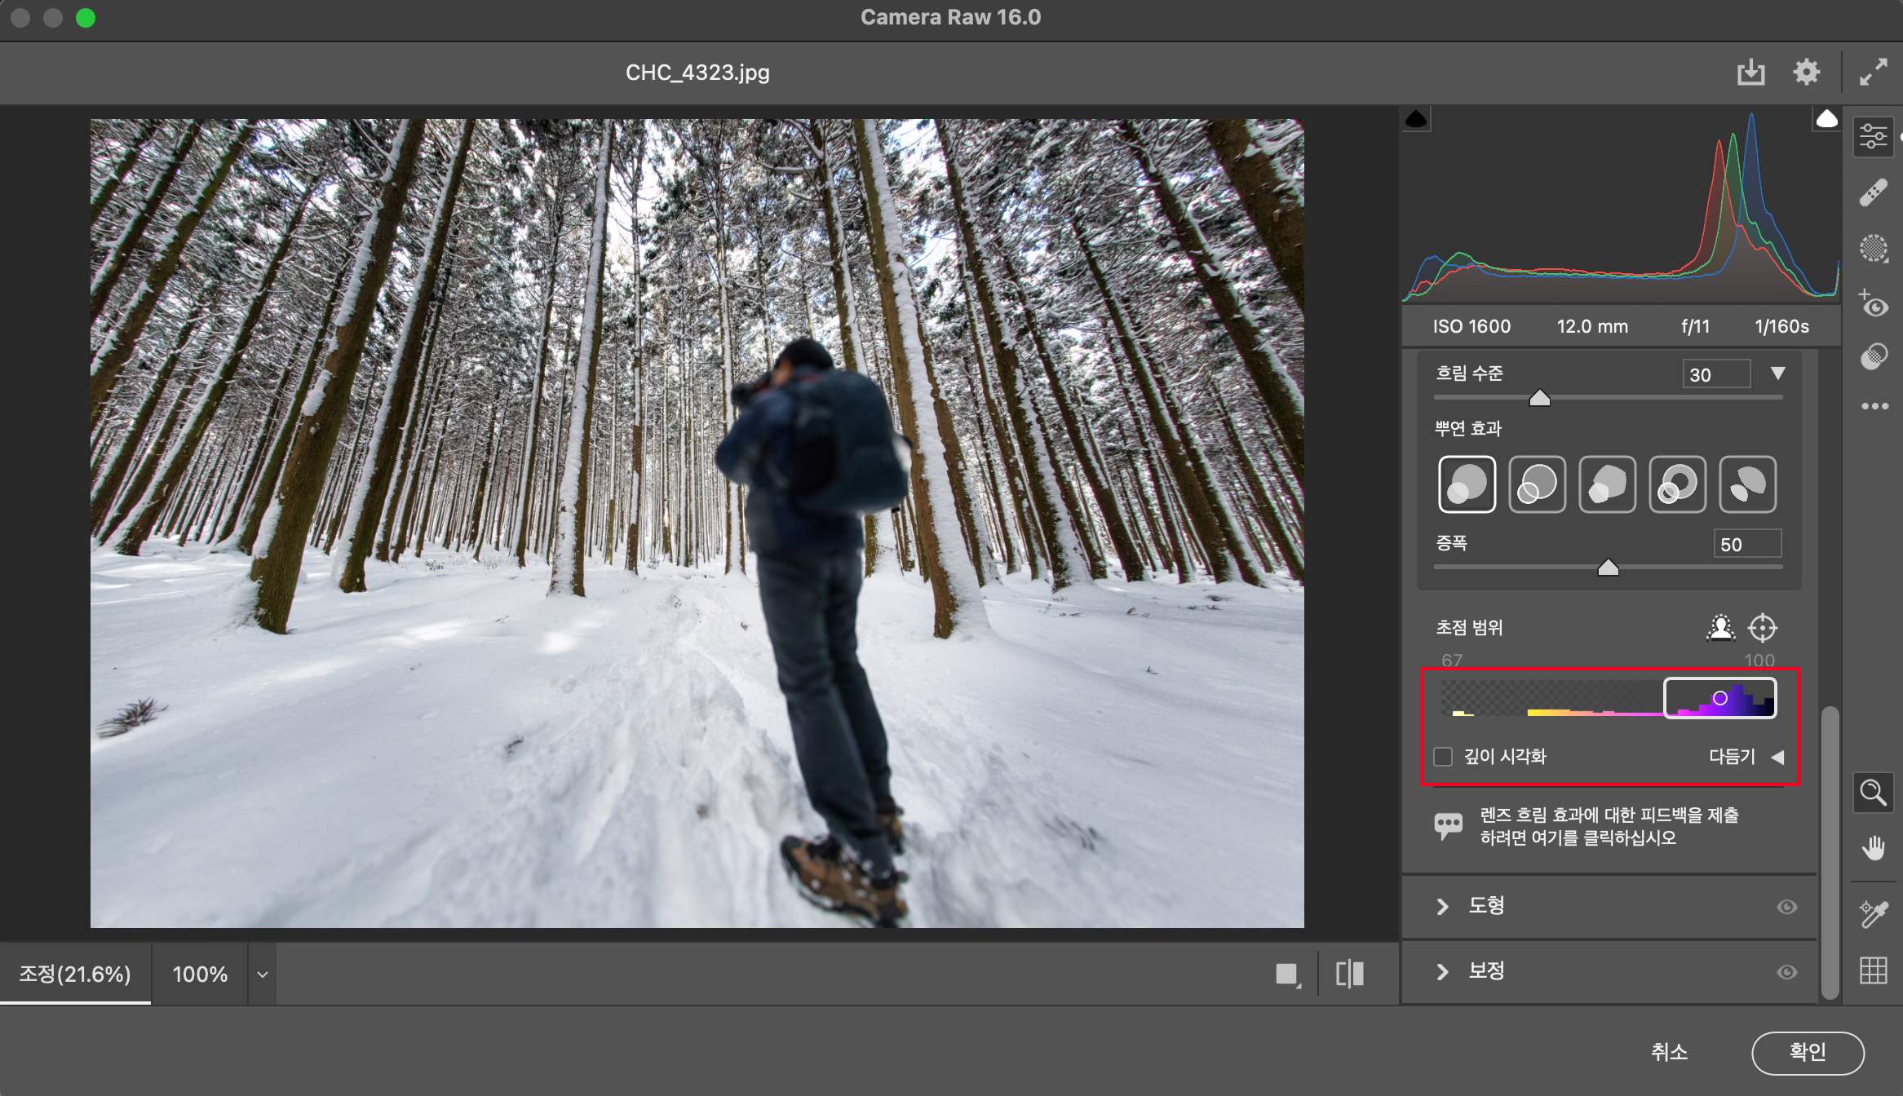Click the save image download icon
Viewport: 1903px width, 1096px height.
point(1750,73)
